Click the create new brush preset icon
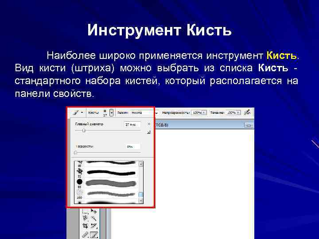319x239 pixels. pos(149,132)
